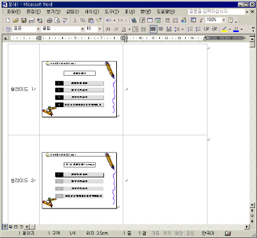Image resolution: width=257 pixels, height=238 pixels.
Task: Click the 한국어 language indicator in status bar
Action: pyautogui.click(x=208, y=233)
